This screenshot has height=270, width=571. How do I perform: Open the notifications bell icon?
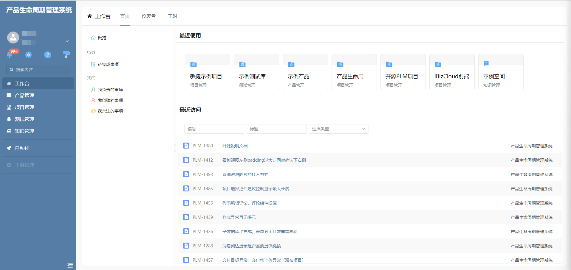click(x=10, y=55)
